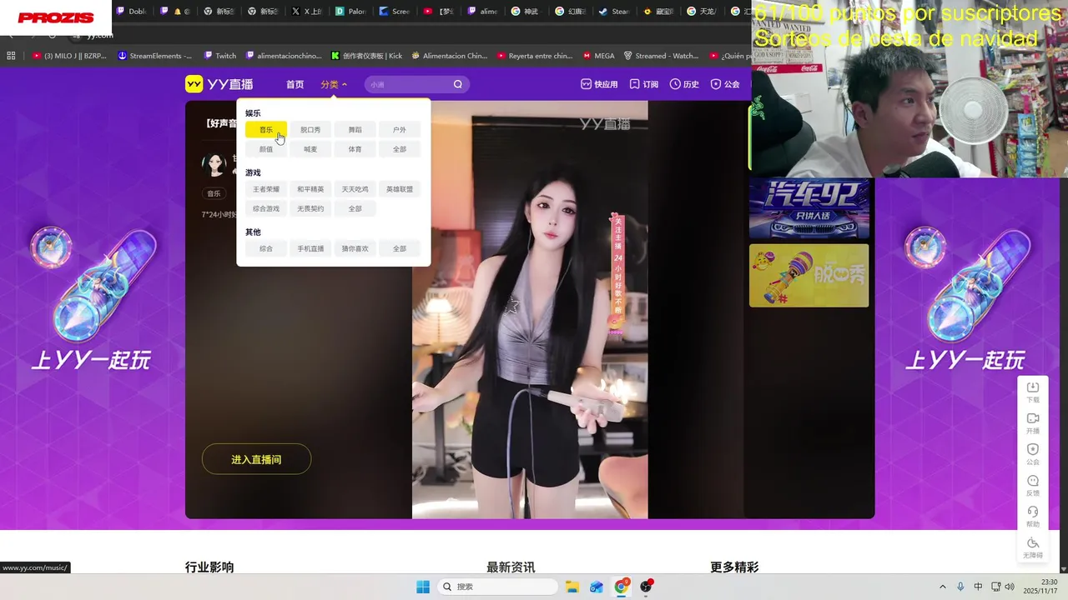Select the 颜值 category
Viewport: 1068px width, 600px height.
266,149
